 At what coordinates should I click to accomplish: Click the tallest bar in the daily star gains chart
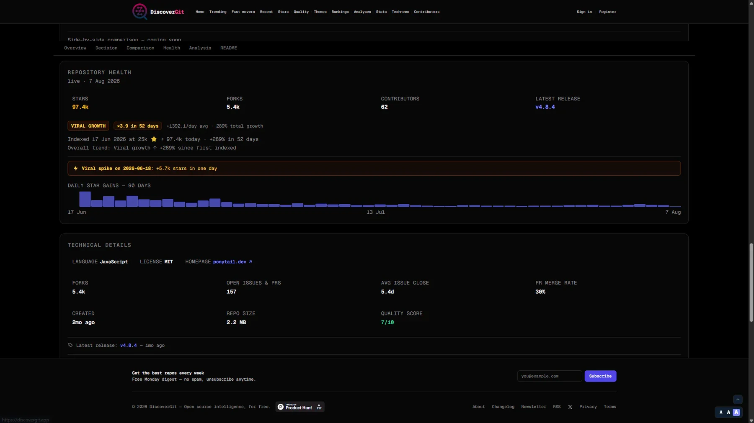[85, 199]
